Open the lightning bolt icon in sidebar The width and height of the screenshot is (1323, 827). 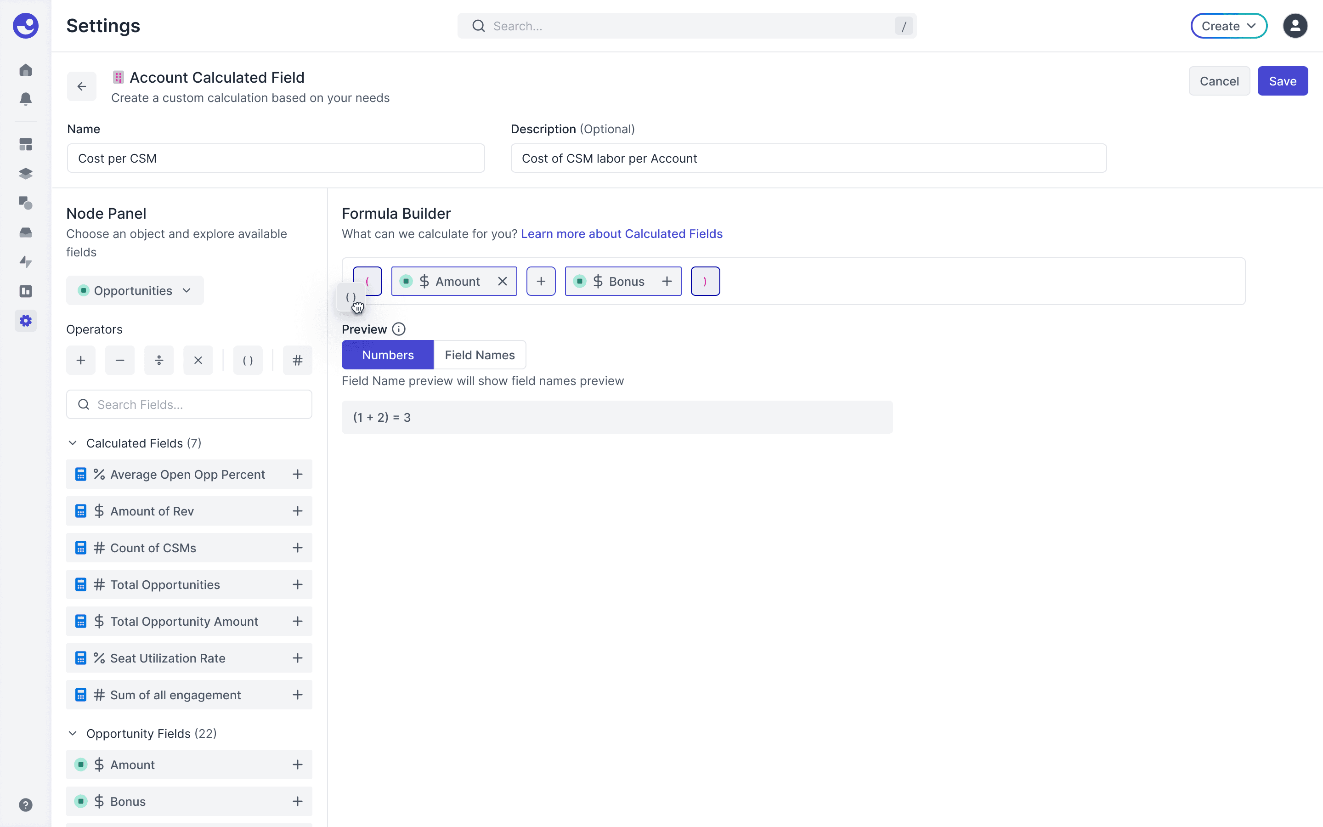(26, 262)
